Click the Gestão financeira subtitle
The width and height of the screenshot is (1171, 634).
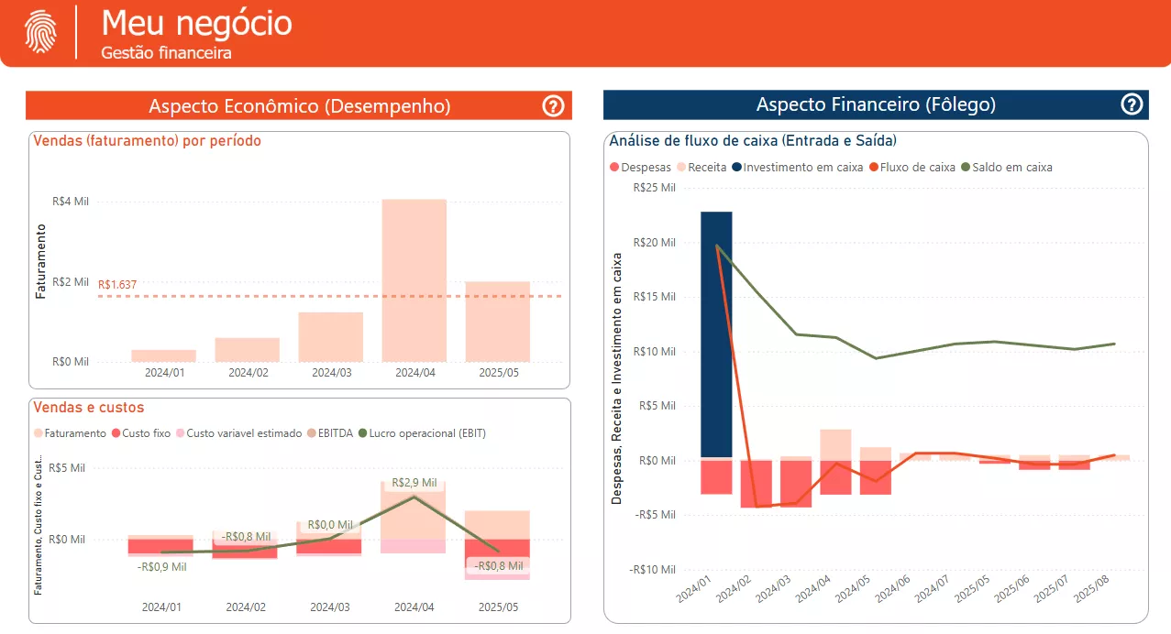(166, 52)
